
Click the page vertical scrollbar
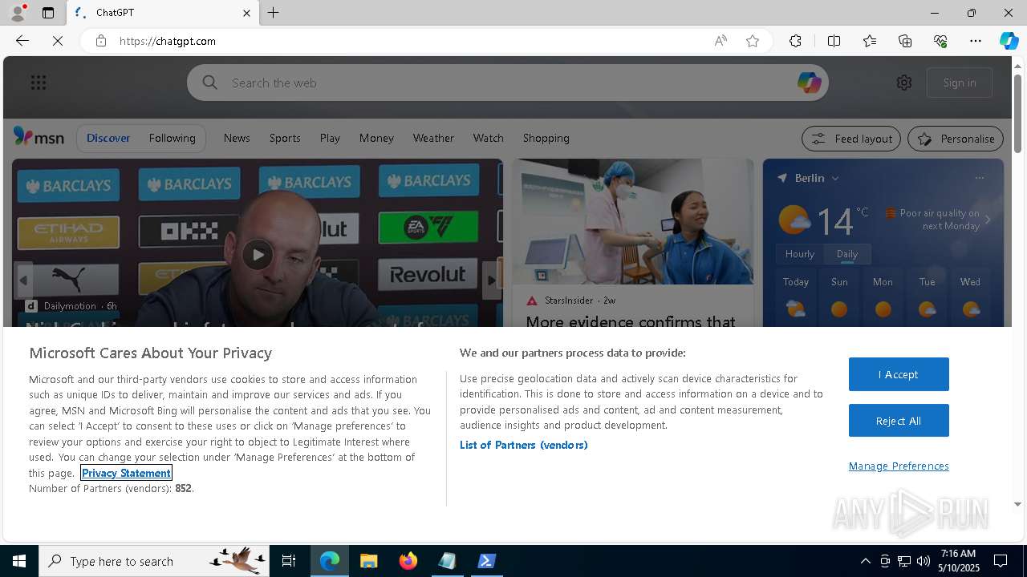click(x=1018, y=112)
